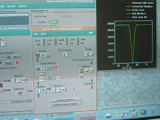Open printer icon in front panel
Screen dimensions: 160x120
109,115
